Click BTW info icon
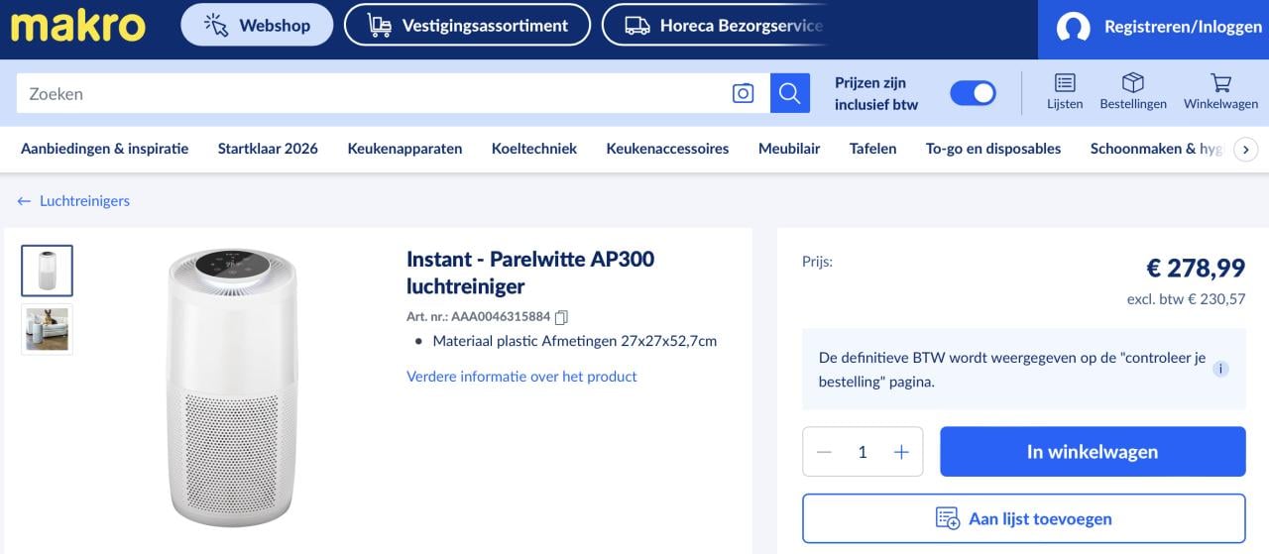 1220,369
